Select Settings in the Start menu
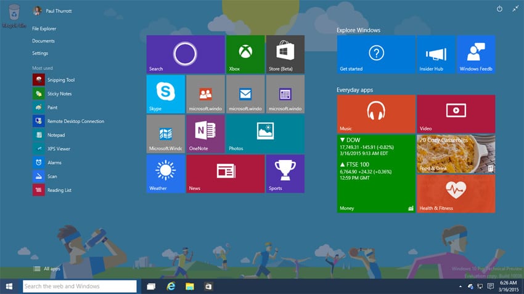The width and height of the screenshot is (524, 294). click(x=40, y=54)
